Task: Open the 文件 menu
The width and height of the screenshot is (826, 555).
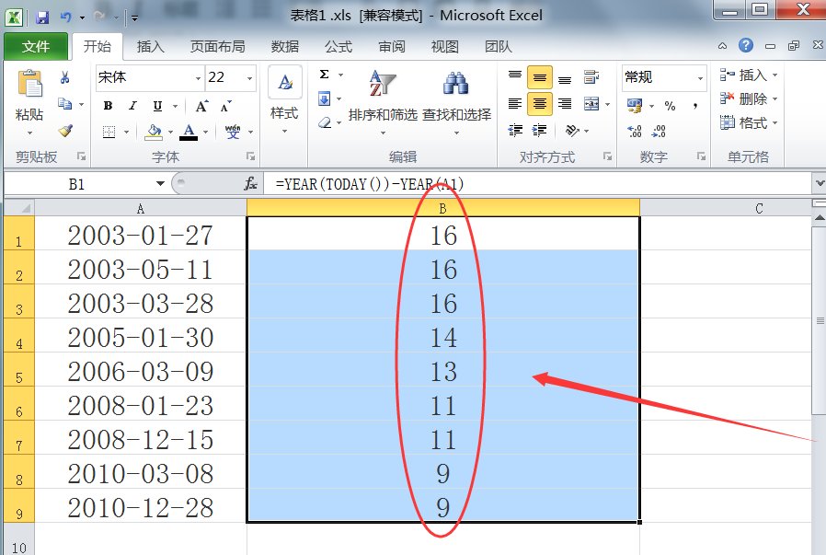Action: click(x=36, y=46)
